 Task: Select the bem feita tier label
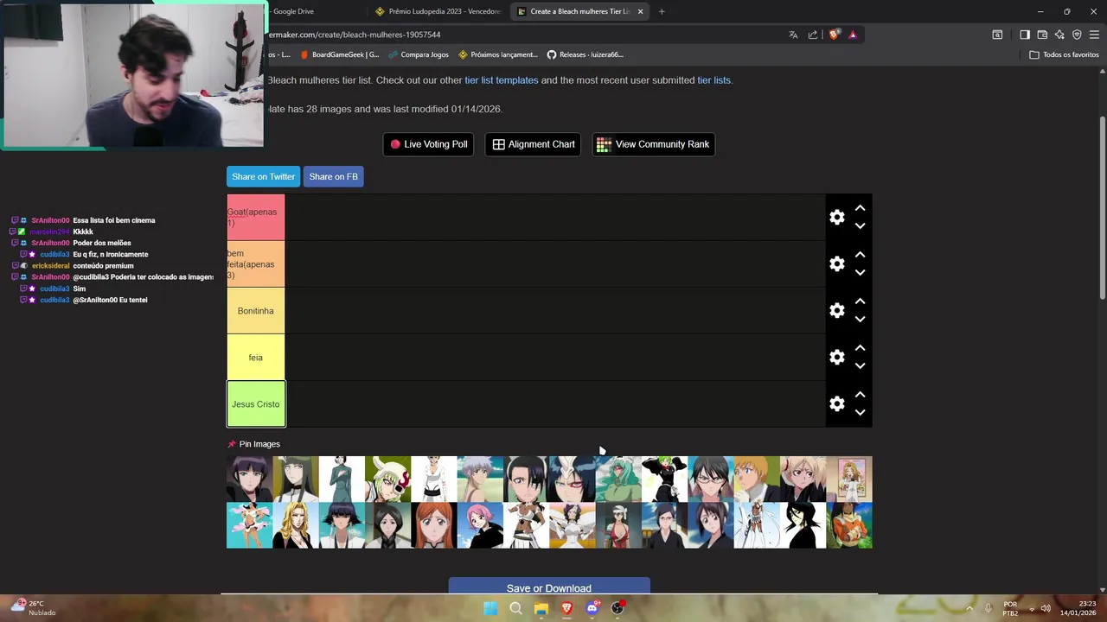click(x=255, y=264)
